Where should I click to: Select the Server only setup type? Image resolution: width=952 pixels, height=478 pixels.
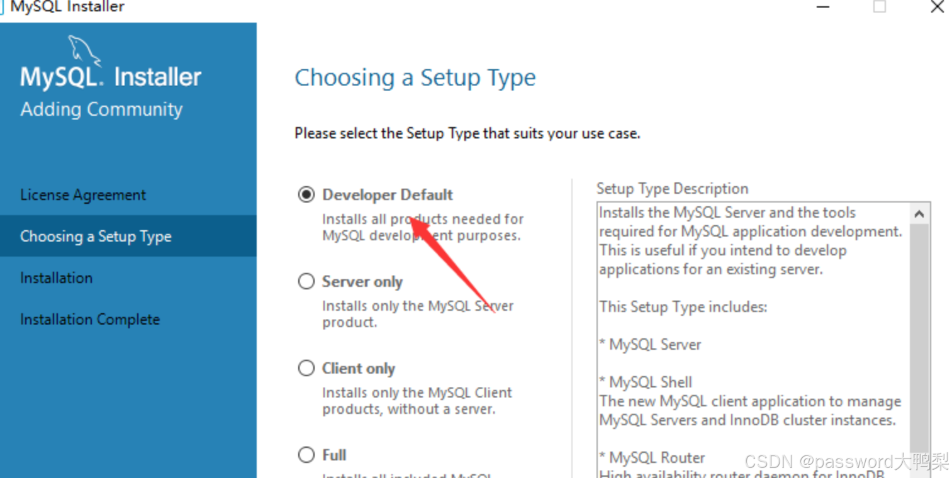[306, 282]
